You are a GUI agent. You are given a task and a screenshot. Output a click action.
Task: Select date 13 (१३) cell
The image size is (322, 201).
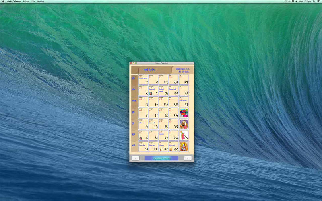tap(153, 135)
